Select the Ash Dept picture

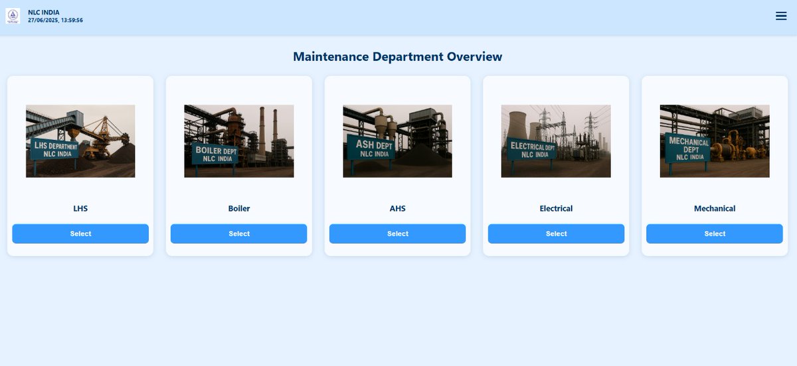(x=397, y=141)
